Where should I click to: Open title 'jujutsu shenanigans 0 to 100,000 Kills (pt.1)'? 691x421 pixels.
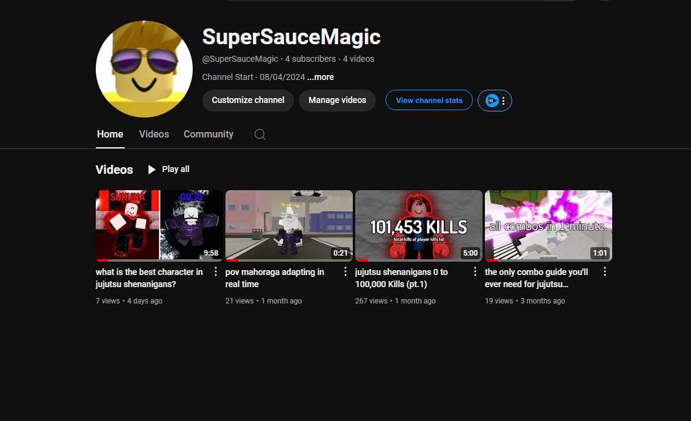tap(401, 278)
